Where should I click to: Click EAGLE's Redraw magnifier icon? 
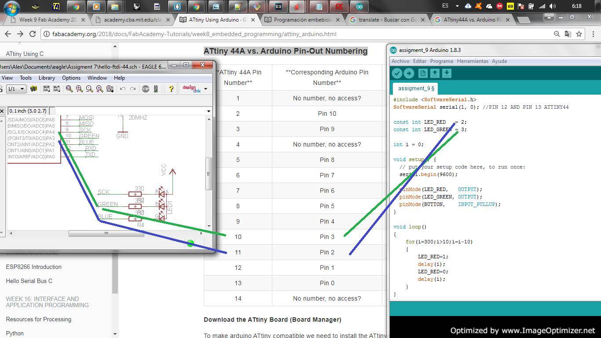(99, 89)
